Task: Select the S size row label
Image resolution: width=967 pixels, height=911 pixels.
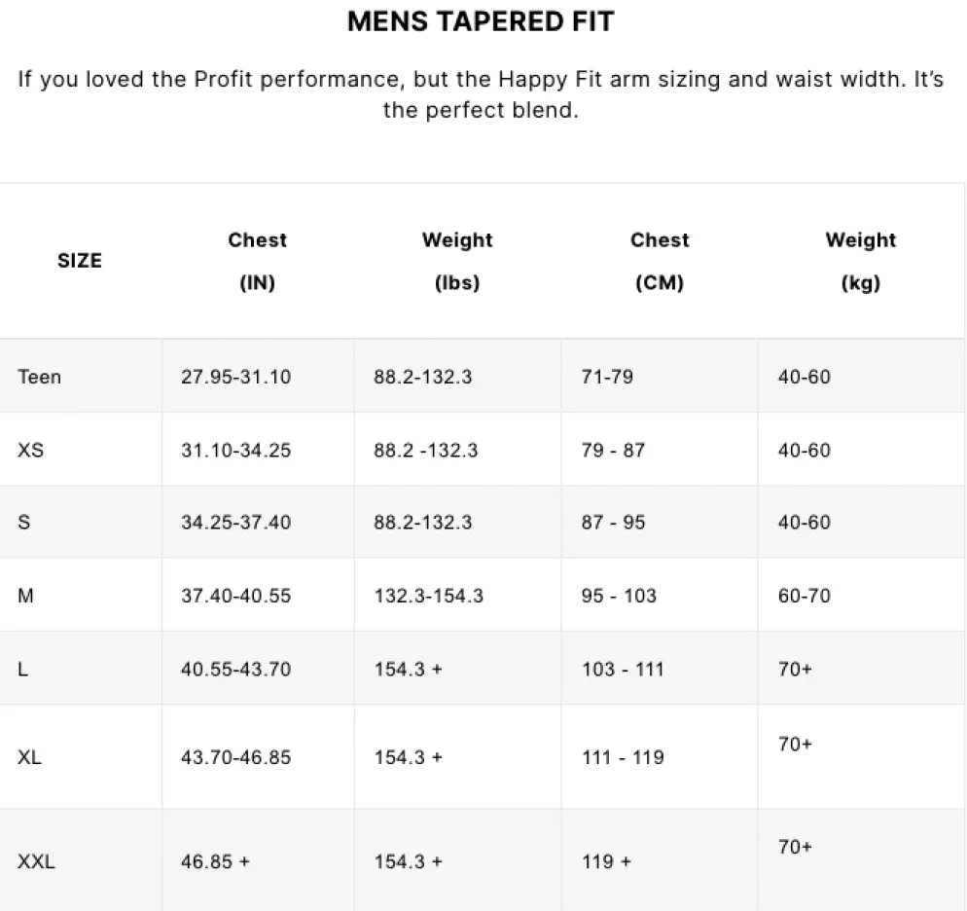Action: (24, 522)
